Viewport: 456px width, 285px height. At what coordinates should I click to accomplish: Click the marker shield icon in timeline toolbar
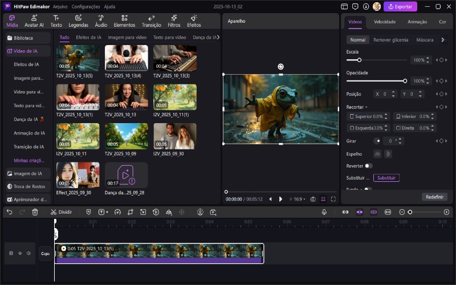tap(89, 212)
